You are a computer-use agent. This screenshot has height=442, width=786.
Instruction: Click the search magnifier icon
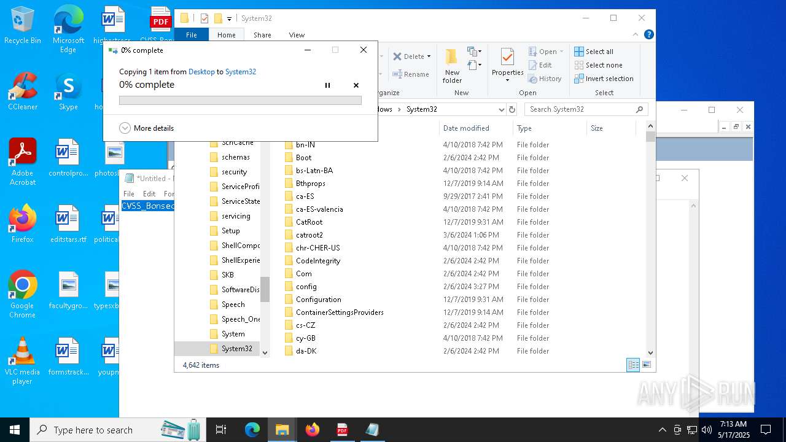pyautogui.click(x=639, y=109)
